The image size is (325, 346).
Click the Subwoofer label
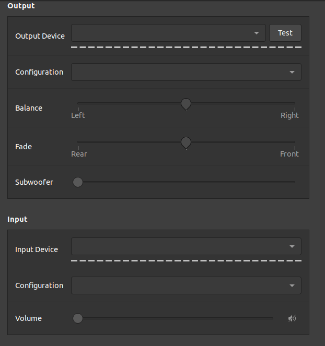34,182
